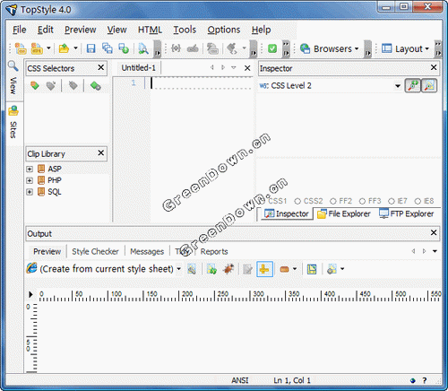Open the new HTML document dropdown arrow
Image resolution: width=448 pixels, height=391 pixels.
(48, 48)
